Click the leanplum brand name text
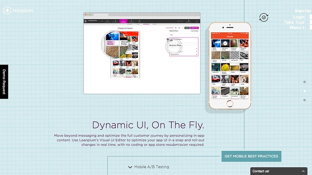 point(23,10)
